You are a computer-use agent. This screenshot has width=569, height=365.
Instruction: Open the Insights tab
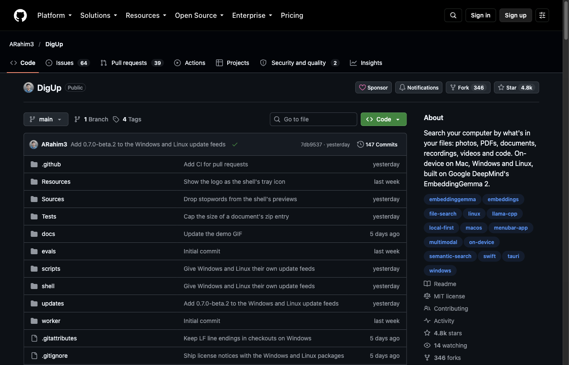[x=366, y=63]
